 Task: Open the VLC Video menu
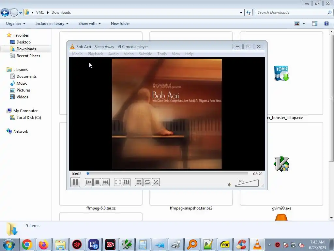(129, 54)
